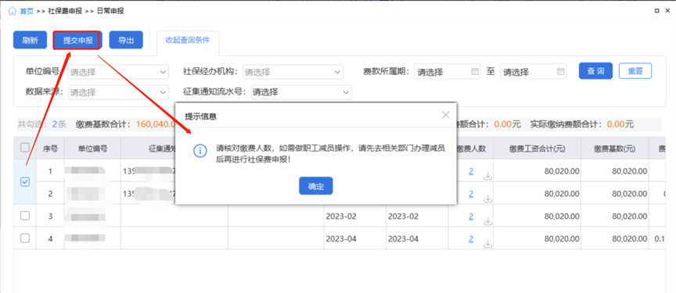The width and height of the screenshot is (676, 293).
Task: Open the 社保经办机构 dropdown
Action: click(293, 73)
